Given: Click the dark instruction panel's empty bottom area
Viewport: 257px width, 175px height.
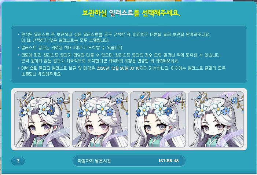Looking at the screenshot, I should point(129,80).
